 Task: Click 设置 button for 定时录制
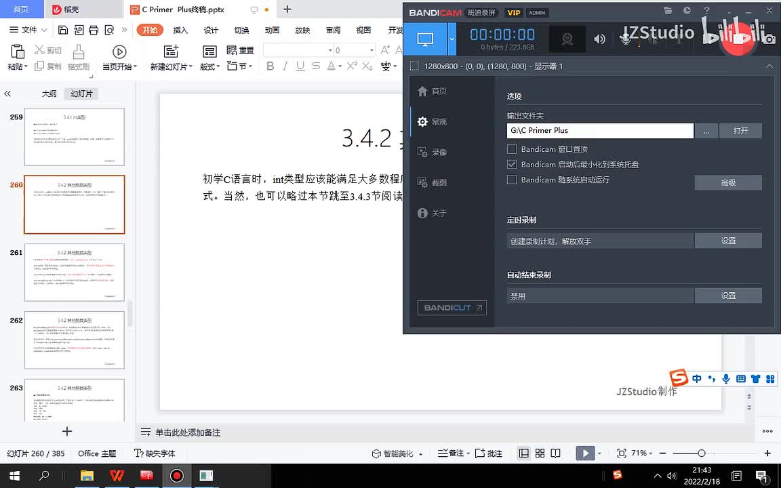click(x=728, y=241)
